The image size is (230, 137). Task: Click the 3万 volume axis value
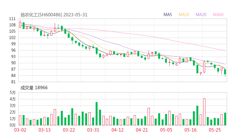[x=13, y=106]
